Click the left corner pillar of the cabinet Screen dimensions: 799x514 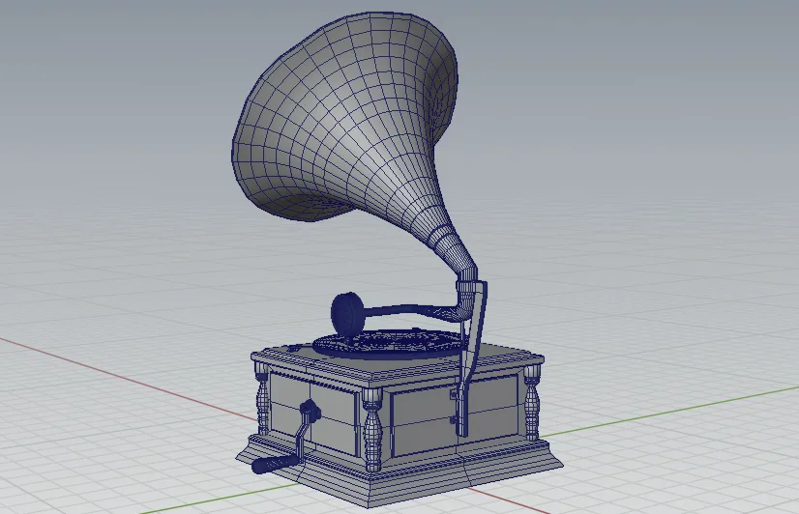coord(259,399)
